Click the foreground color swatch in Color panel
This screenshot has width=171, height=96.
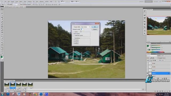pyautogui.click(x=148, y=46)
